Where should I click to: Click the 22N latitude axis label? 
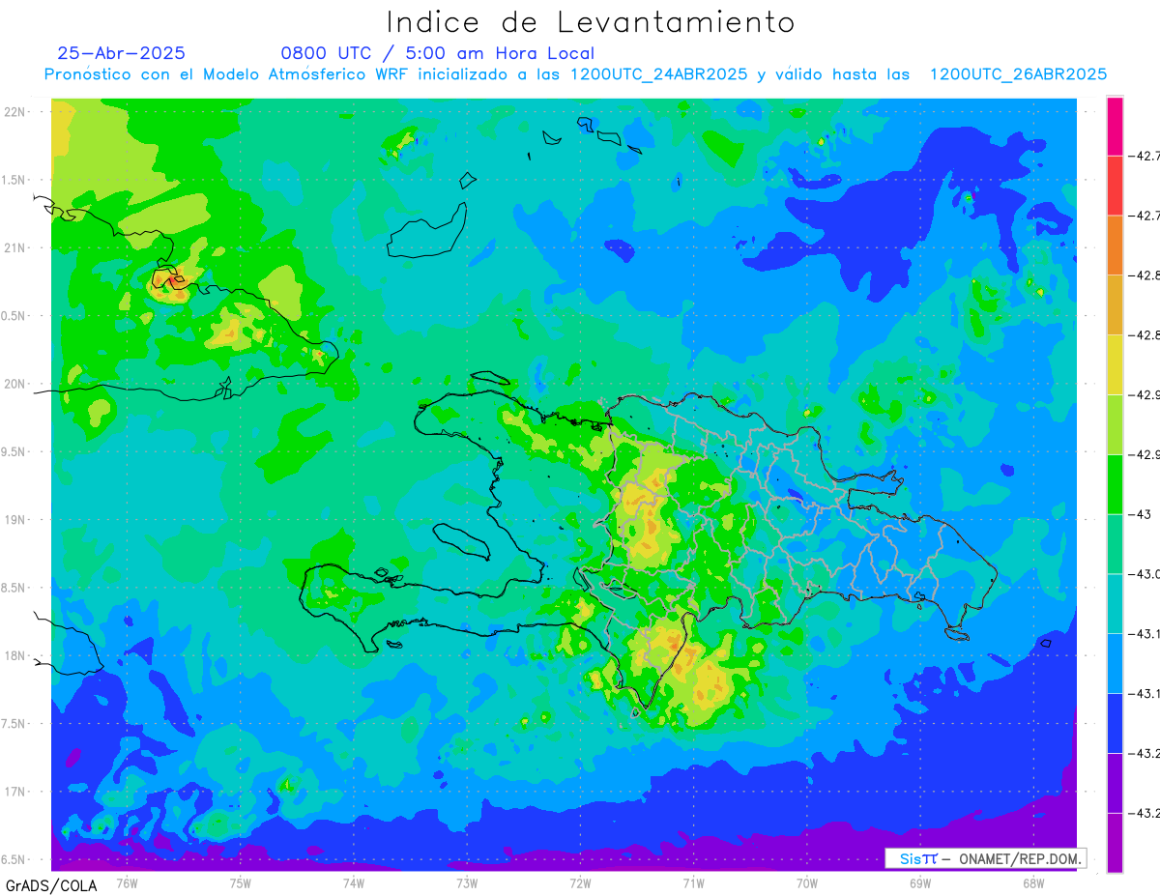pyautogui.click(x=15, y=112)
